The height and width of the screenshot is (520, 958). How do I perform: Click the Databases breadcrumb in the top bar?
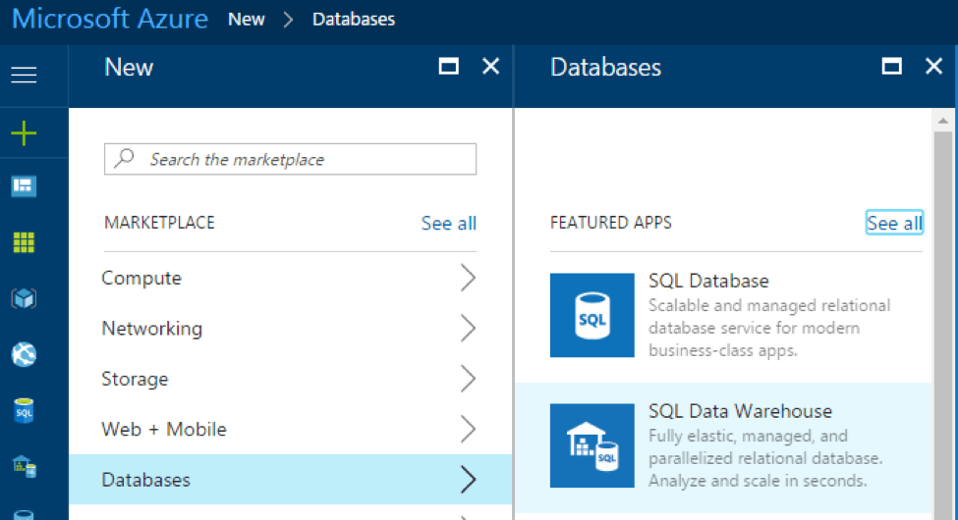click(354, 20)
